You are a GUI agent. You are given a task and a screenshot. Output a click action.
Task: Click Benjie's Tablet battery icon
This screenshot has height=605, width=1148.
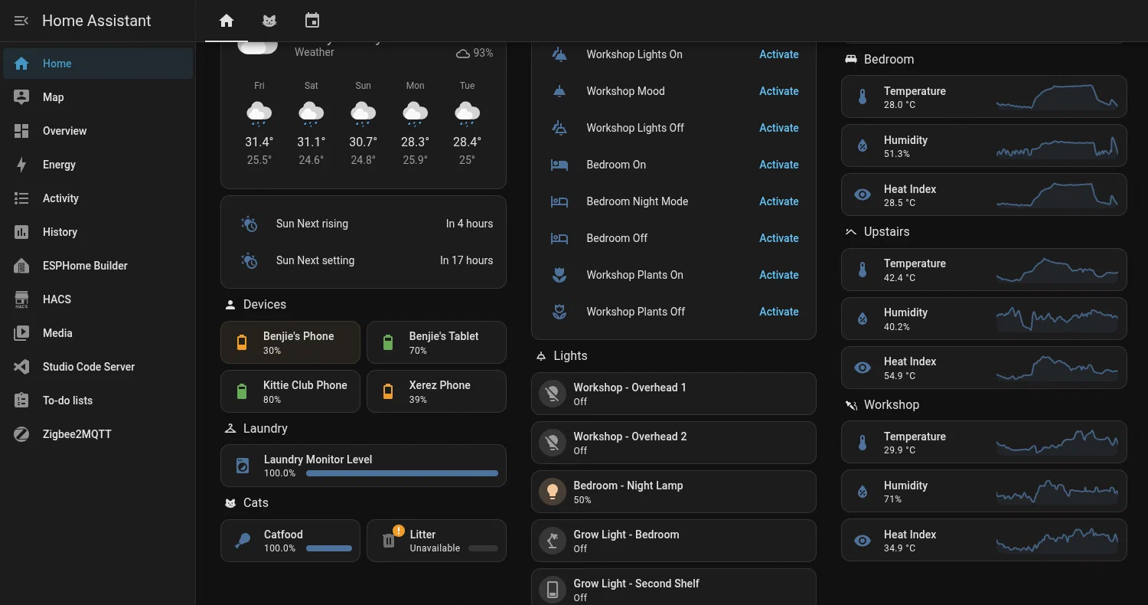388,342
